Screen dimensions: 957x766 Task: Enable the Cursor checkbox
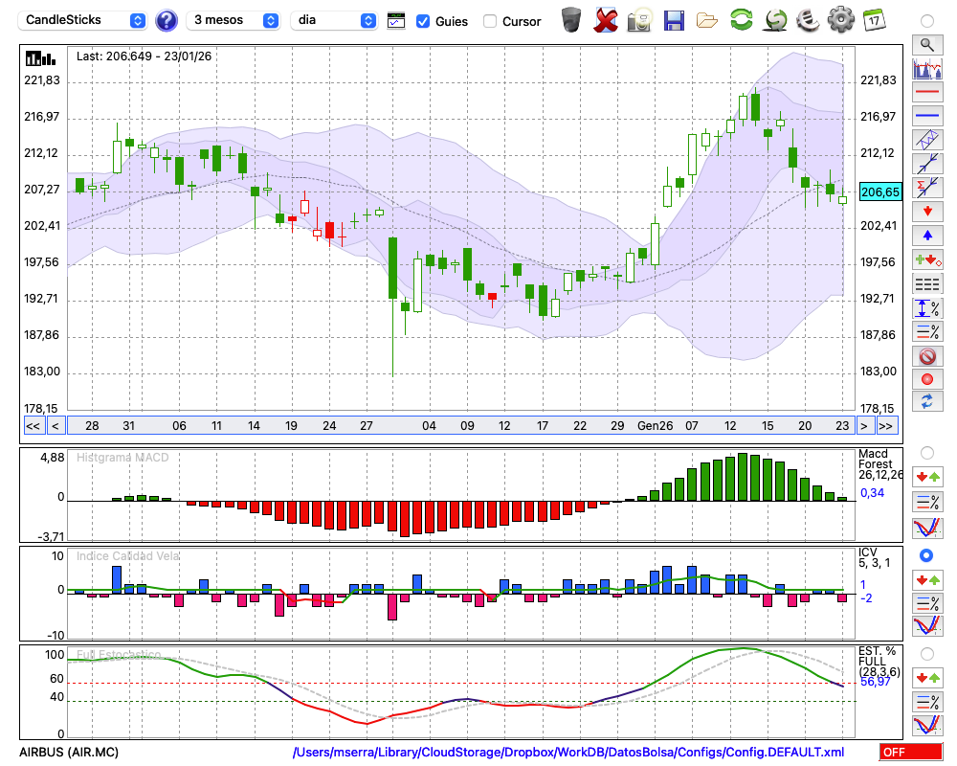tap(490, 21)
